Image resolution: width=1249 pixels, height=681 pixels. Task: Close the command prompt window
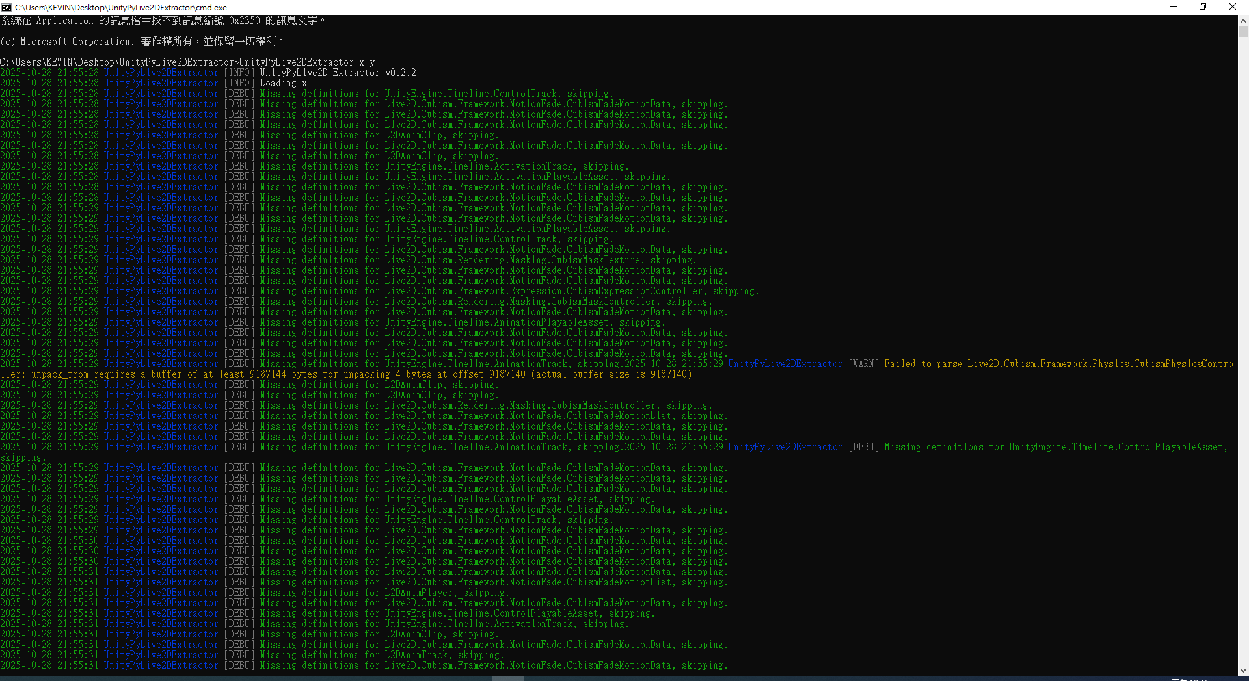1233,7
